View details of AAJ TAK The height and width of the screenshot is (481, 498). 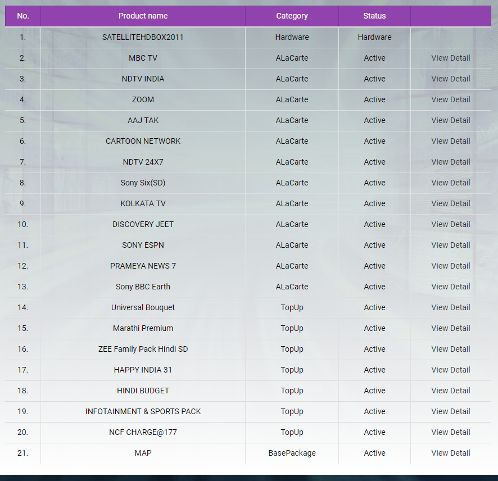click(450, 120)
